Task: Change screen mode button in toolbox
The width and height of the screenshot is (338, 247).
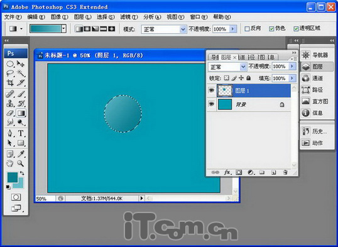Action: 16,208
